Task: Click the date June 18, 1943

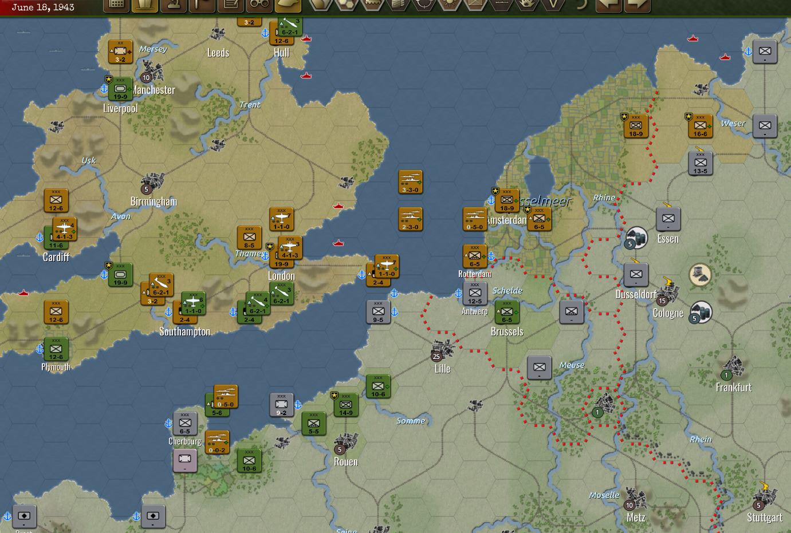Action: [43, 7]
